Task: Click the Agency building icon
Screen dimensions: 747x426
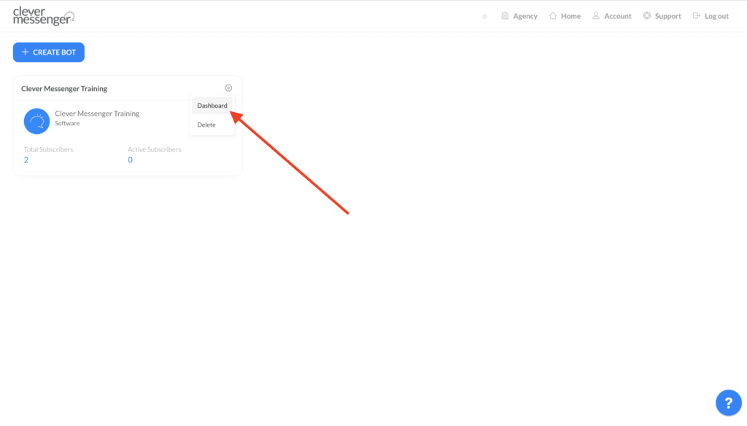Action: point(503,15)
